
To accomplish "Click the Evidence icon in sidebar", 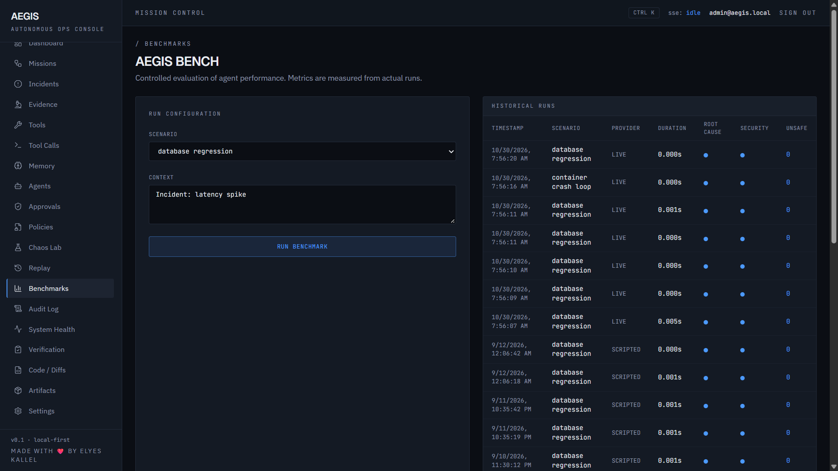I will click(18, 105).
